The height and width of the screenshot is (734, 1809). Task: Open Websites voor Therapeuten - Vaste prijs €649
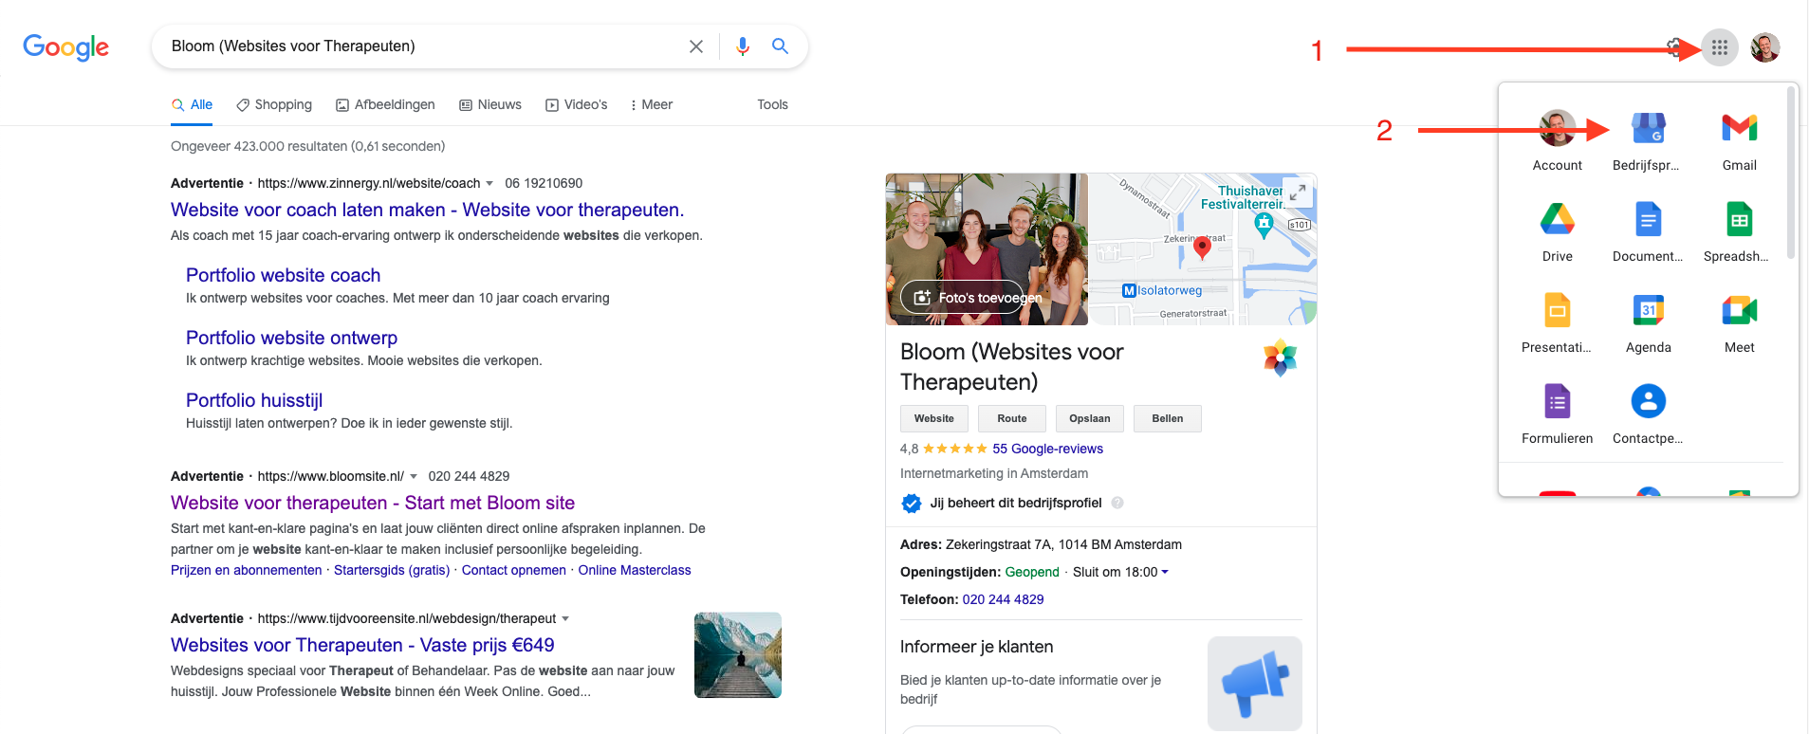[x=362, y=645]
